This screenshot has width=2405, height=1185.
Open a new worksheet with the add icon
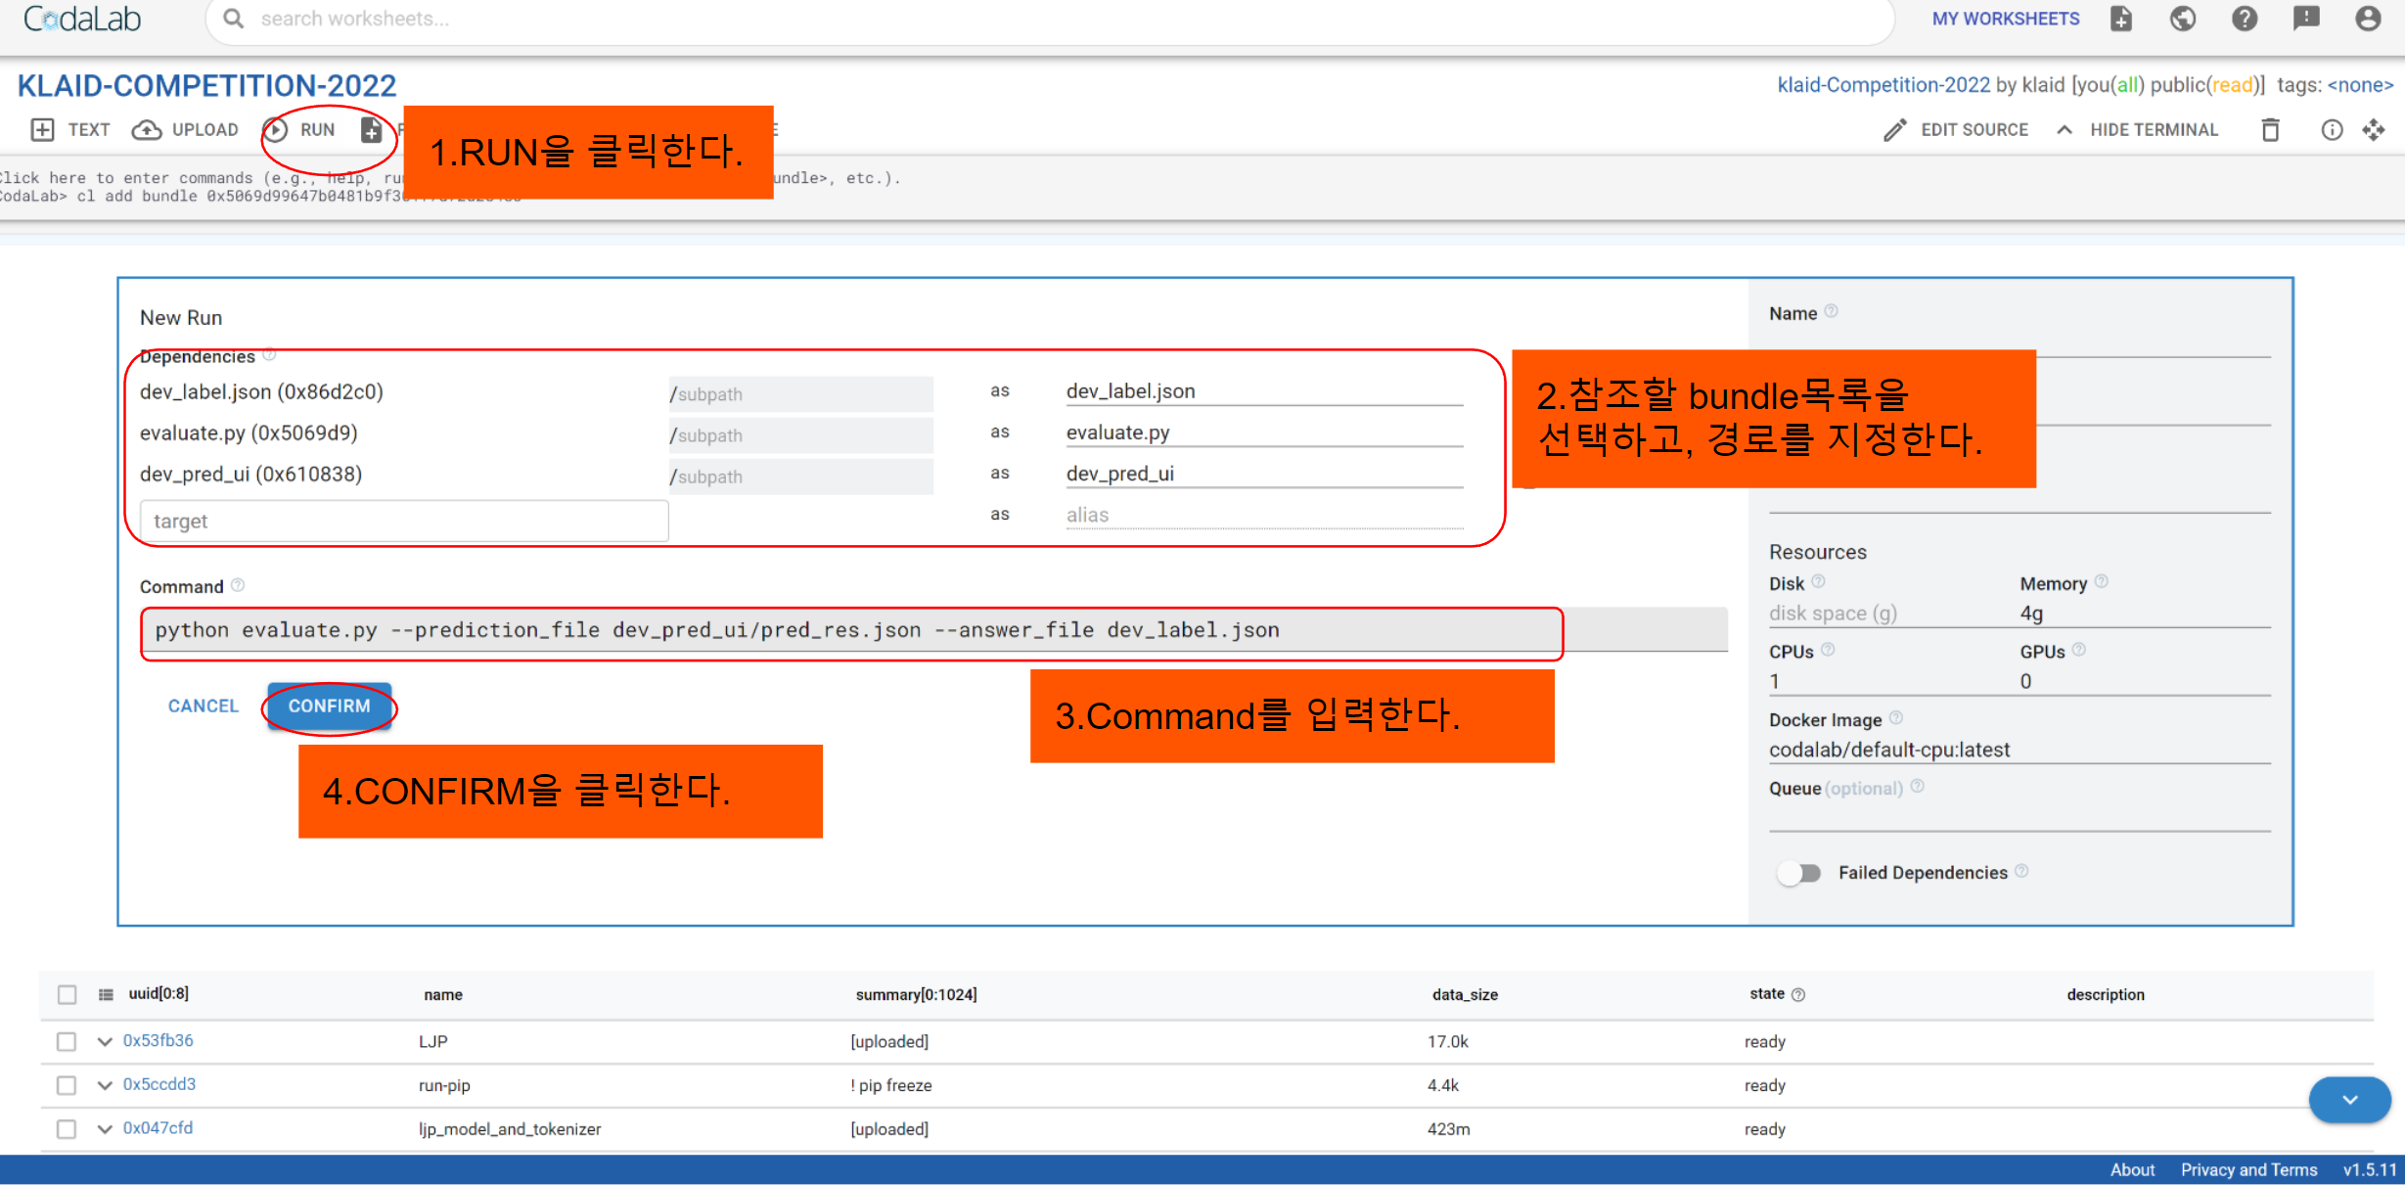2120,19
